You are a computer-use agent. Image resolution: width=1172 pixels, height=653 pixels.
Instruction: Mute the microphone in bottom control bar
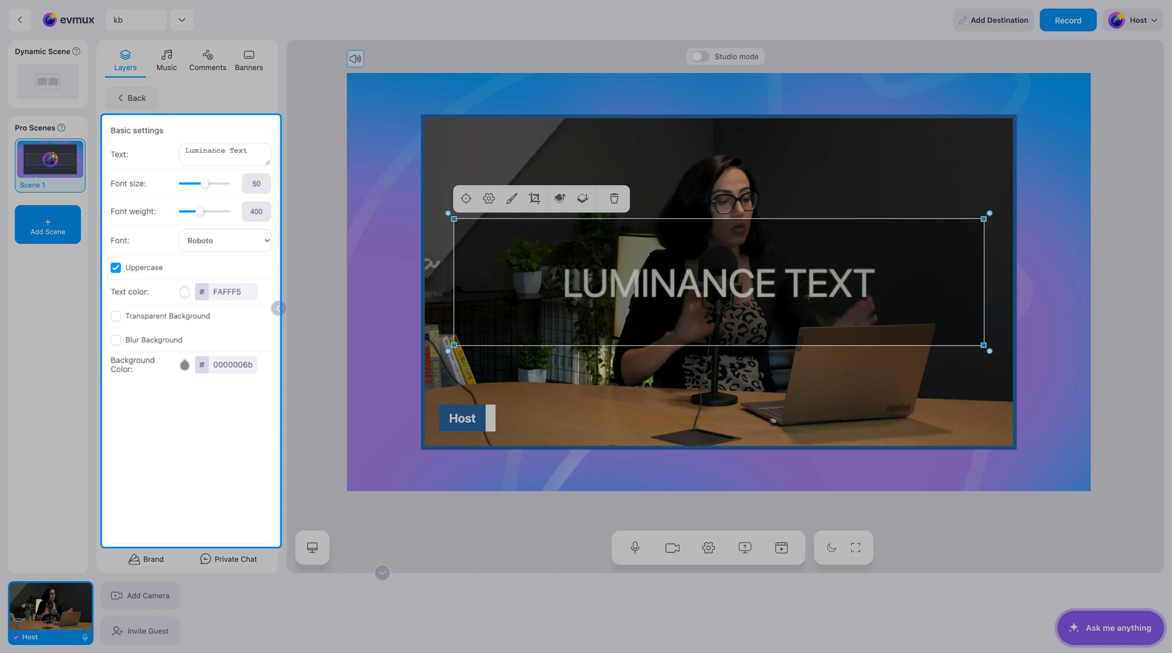click(635, 548)
